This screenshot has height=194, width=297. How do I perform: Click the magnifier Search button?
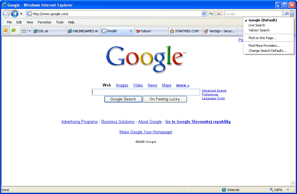coord(287,14)
